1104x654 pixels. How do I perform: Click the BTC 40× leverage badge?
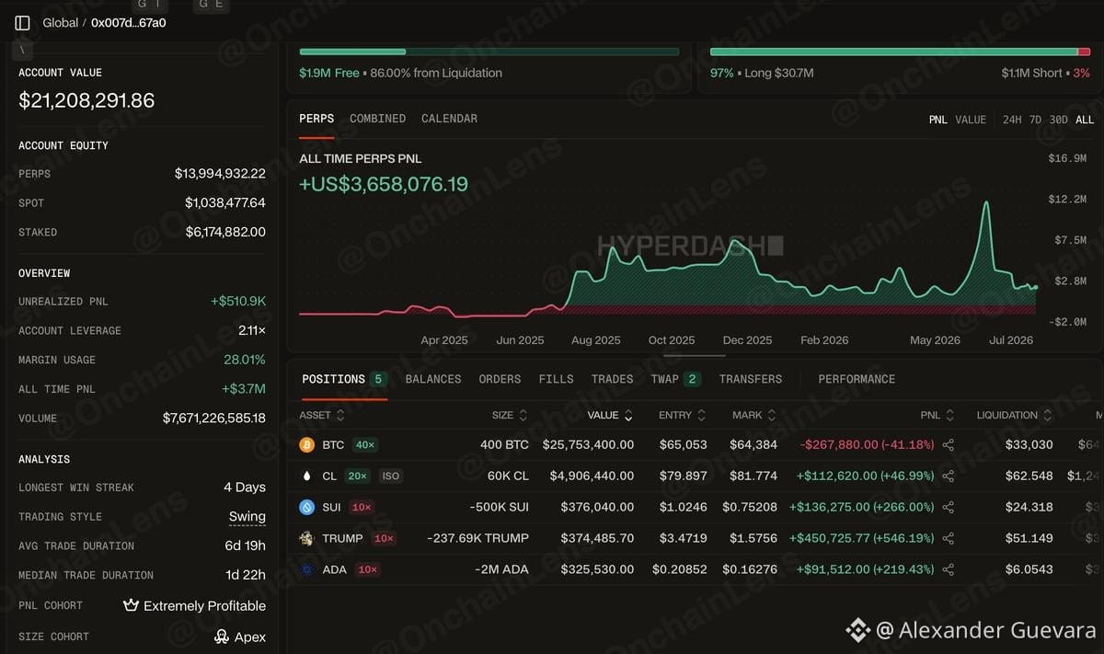click(365, 445)
